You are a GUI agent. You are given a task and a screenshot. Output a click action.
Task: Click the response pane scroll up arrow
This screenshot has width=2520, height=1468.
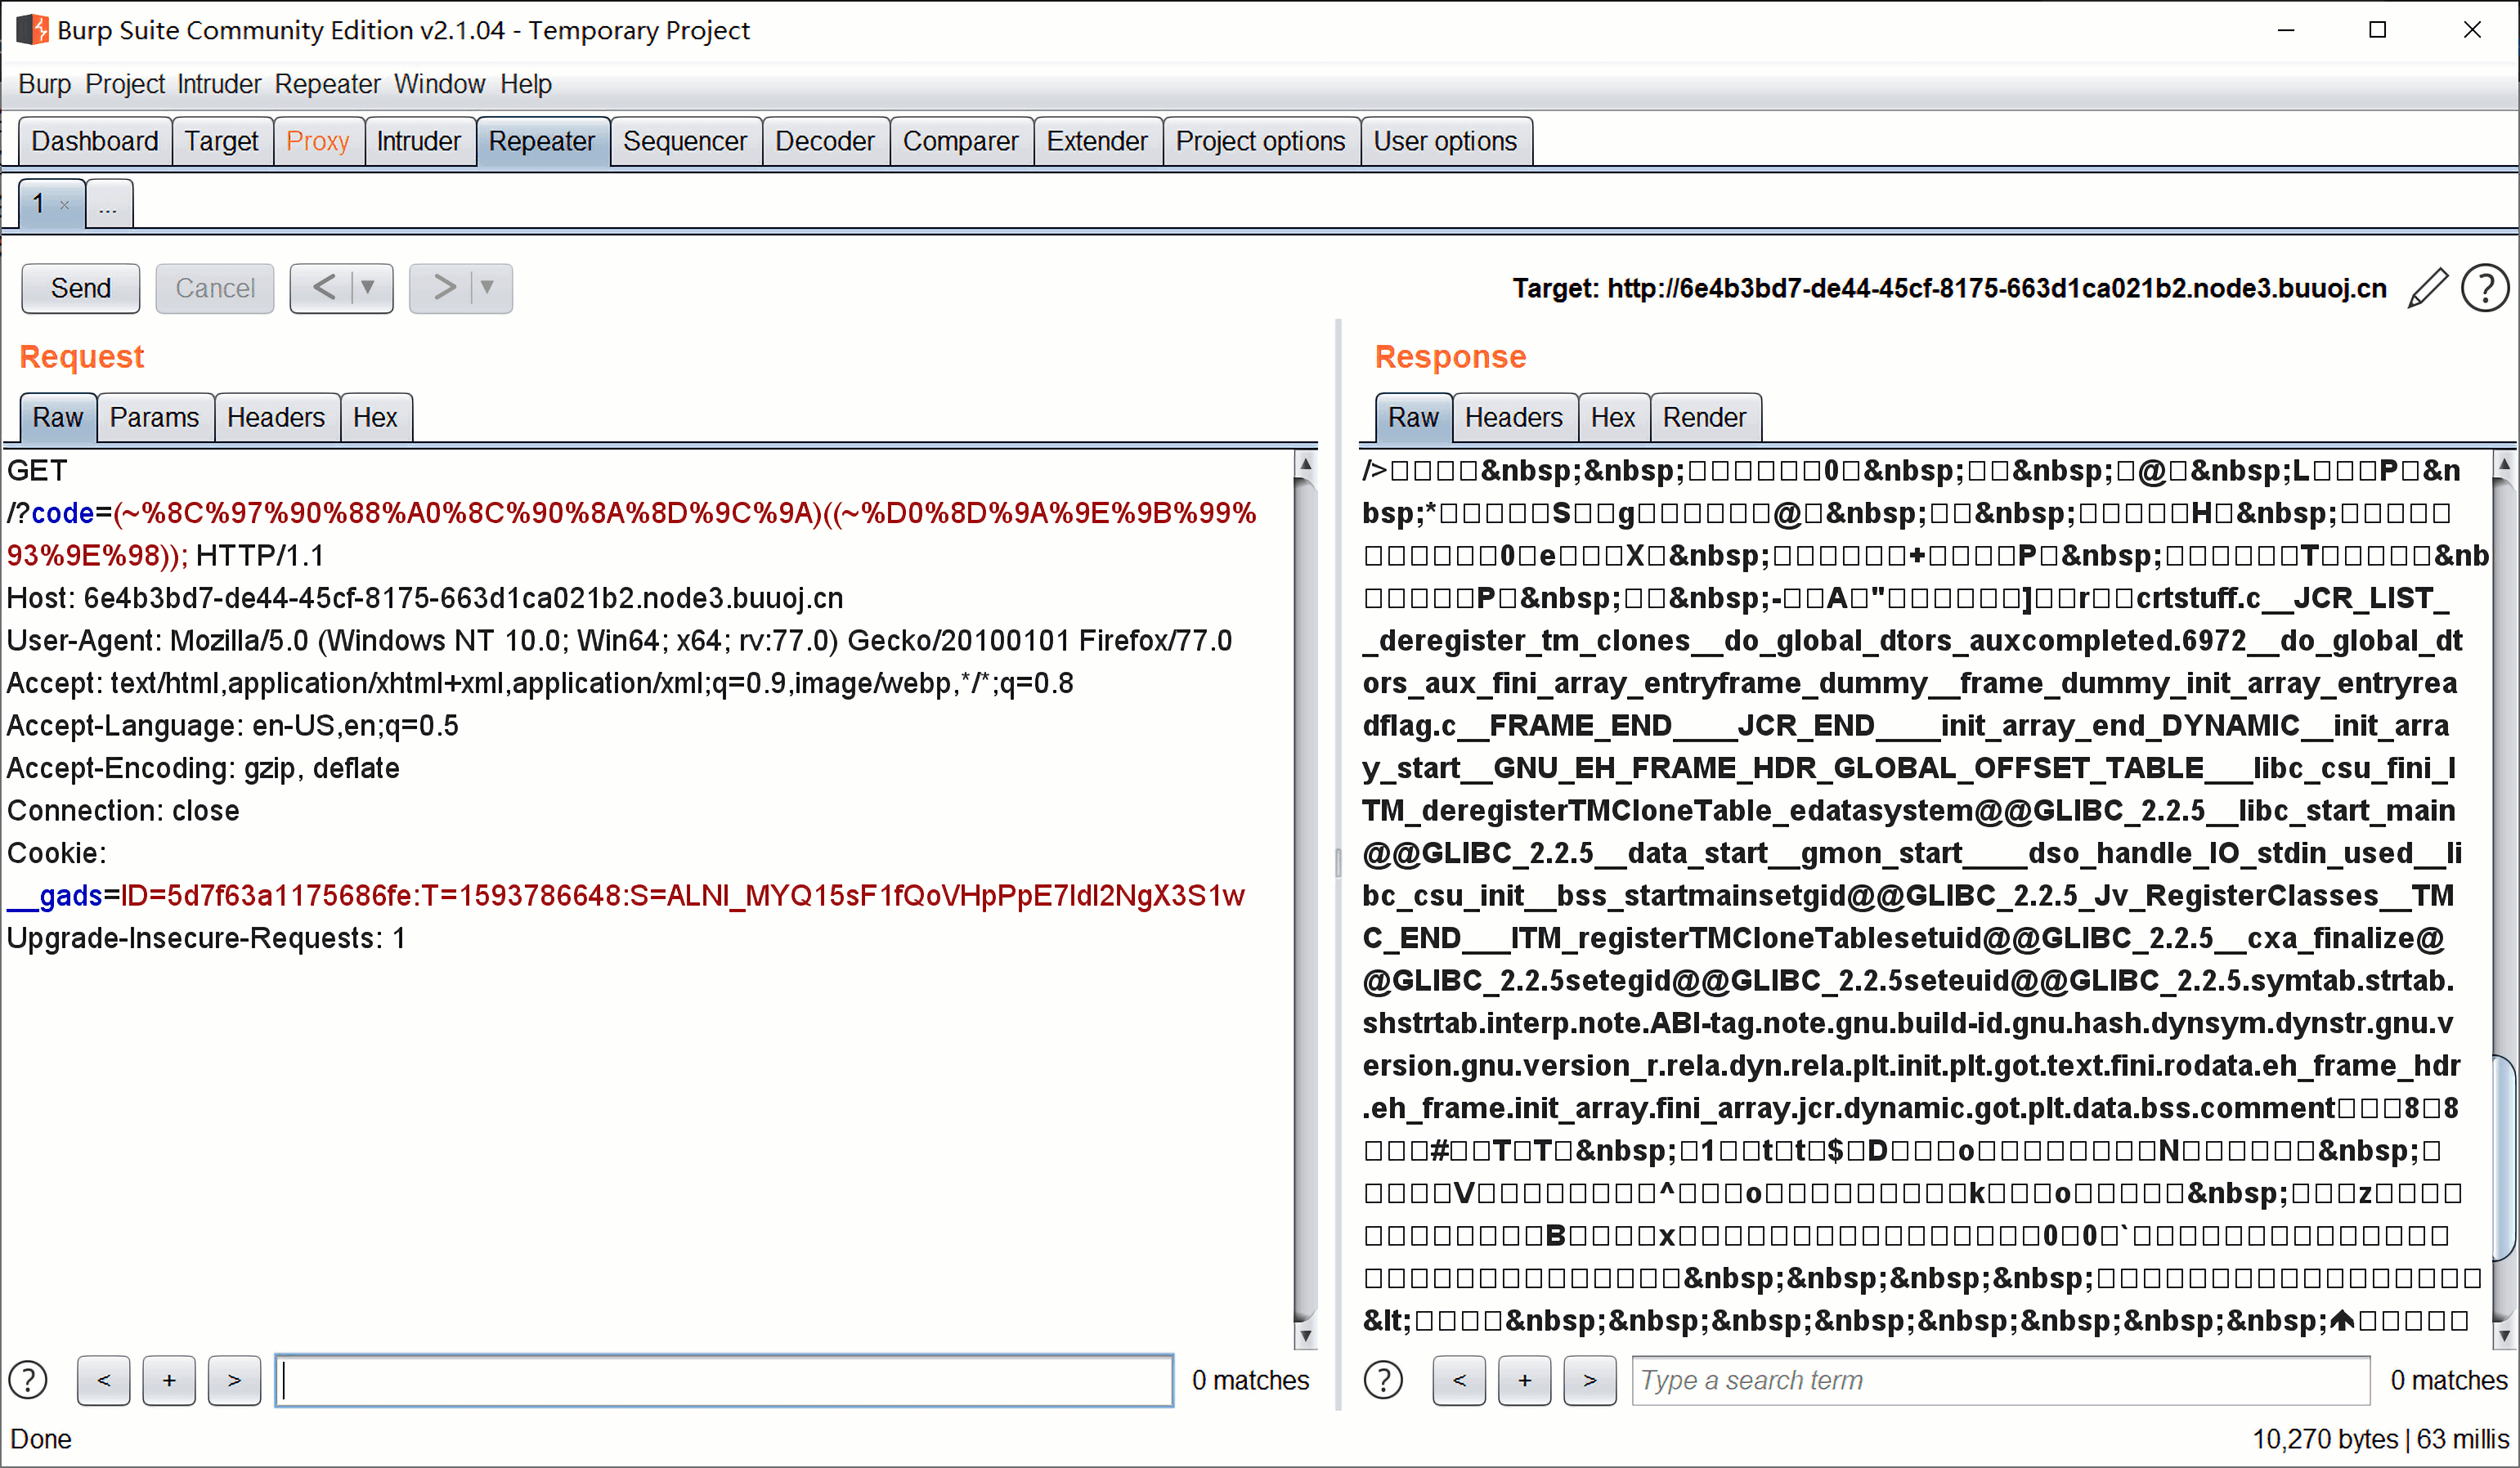2505,465
